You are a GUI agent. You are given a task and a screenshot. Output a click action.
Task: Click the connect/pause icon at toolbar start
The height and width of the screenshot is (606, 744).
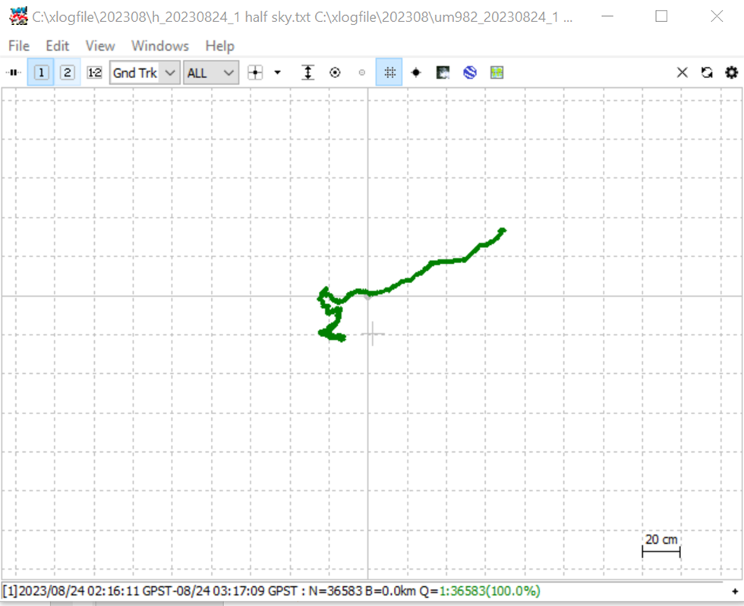14,73
